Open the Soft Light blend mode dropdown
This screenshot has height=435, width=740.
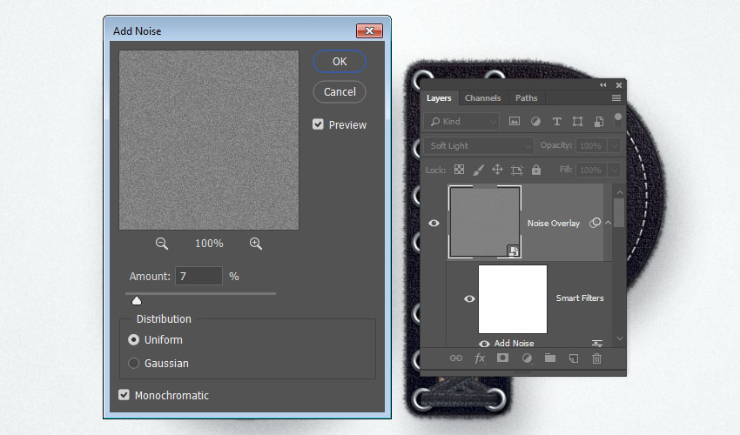tap(480, 146)
